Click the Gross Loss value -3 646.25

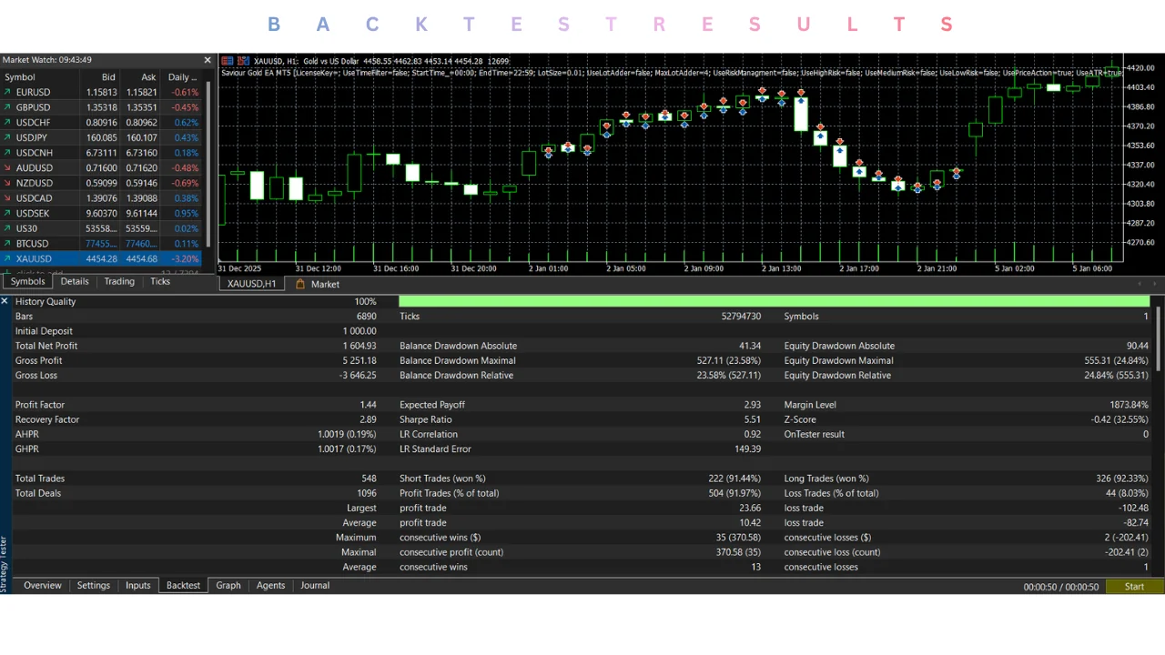(x=358, y=375)
